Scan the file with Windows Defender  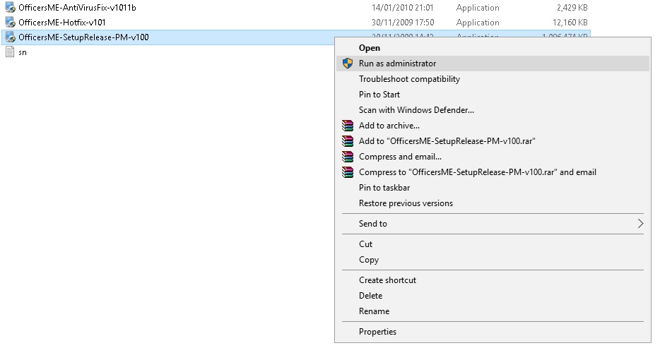(416, 110)
